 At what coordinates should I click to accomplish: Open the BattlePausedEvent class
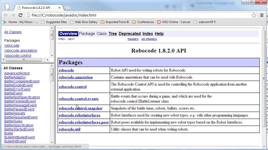coord(19,109)
